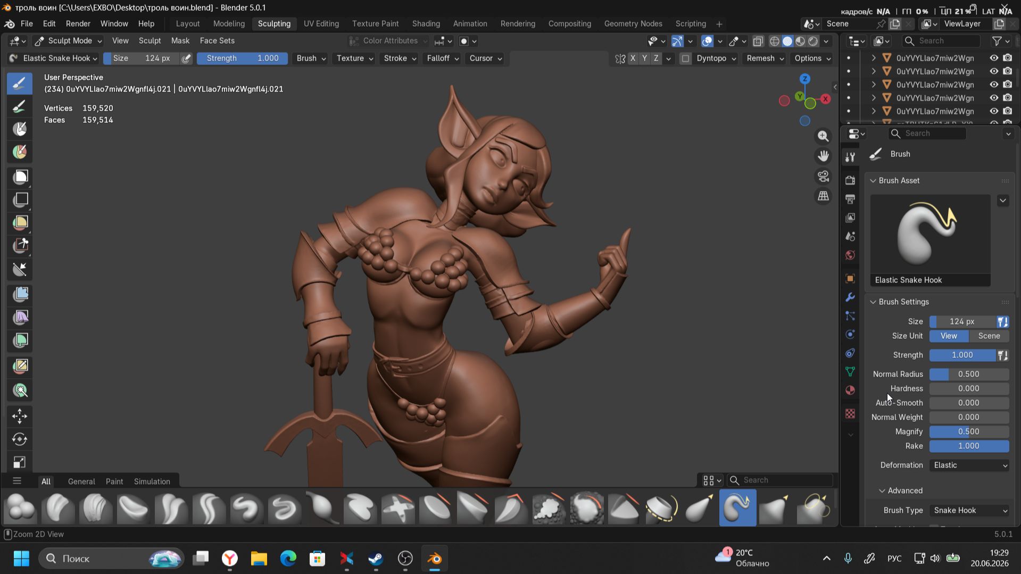Adjust the Magnify slider
Viewport: 1021px width, 574px height.
click(x=969, y=431)
